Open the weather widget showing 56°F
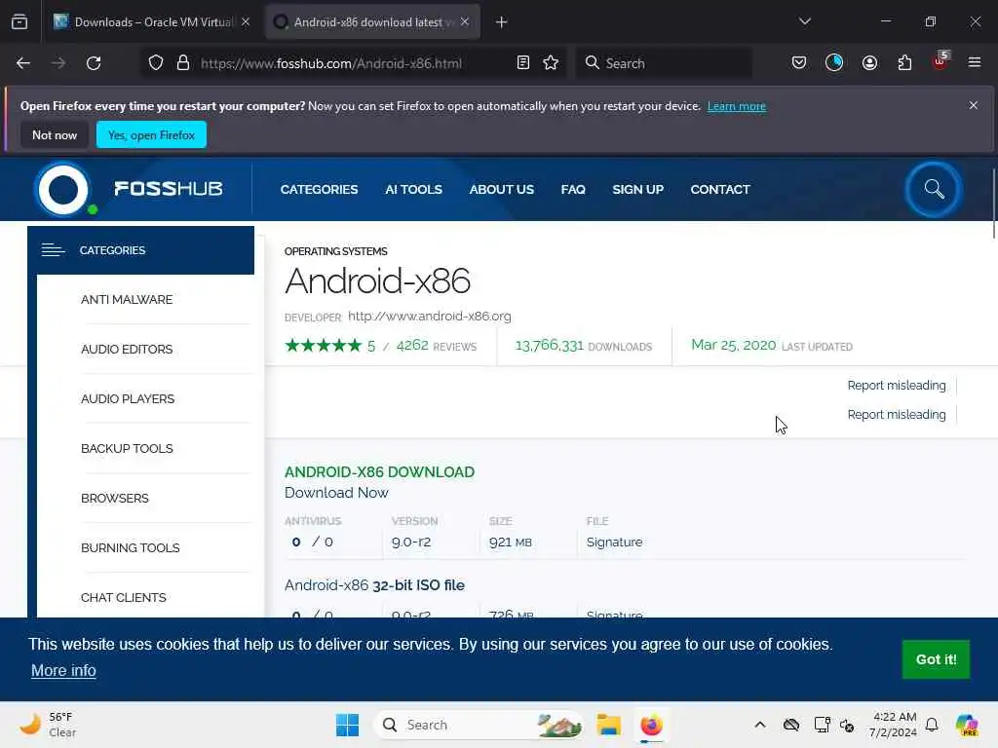The width and height of the screenshot is (998, 748). coord(48,725)
